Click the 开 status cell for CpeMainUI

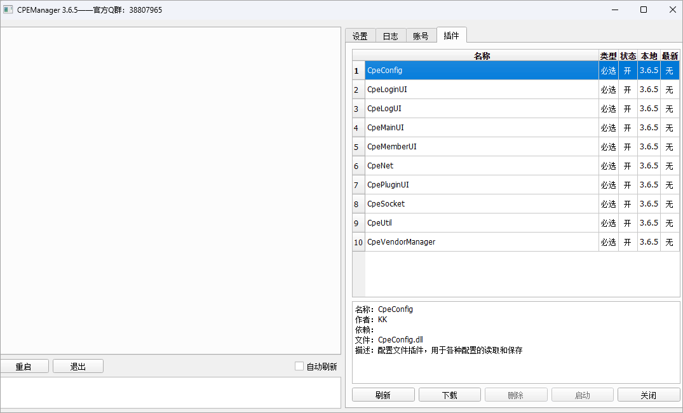(x=628, y=128)
